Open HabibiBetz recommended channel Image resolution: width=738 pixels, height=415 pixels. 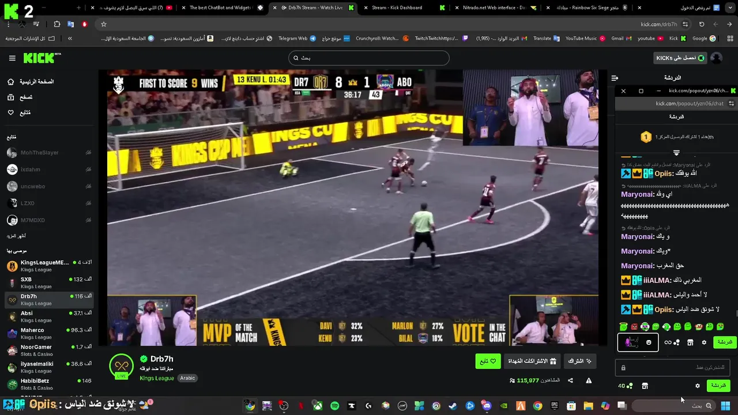click(x=49, y=384)
